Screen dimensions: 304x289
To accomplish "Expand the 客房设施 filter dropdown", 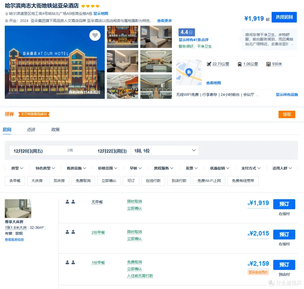I will 76,168.
